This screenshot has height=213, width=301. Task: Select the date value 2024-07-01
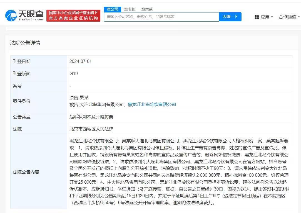[80, 61]
